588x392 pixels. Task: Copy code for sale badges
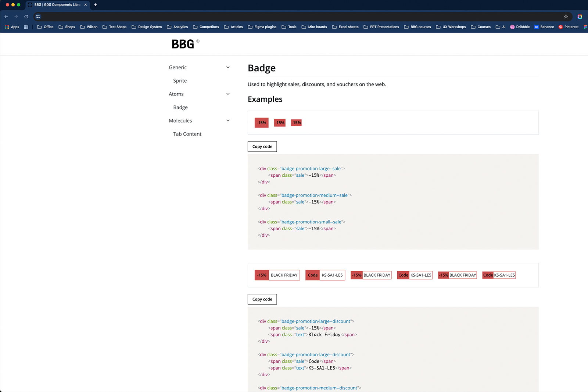click(x=262, y=147)
